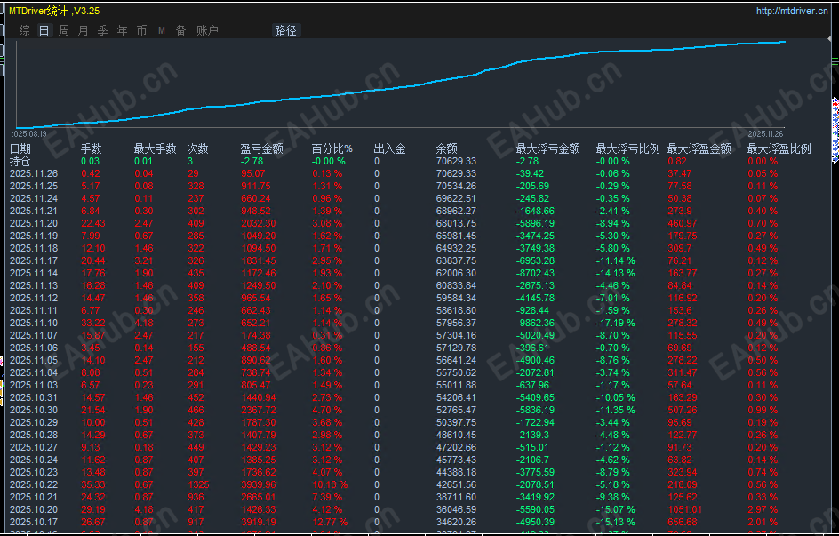Click the 出入金 column header

pos(389,148)
